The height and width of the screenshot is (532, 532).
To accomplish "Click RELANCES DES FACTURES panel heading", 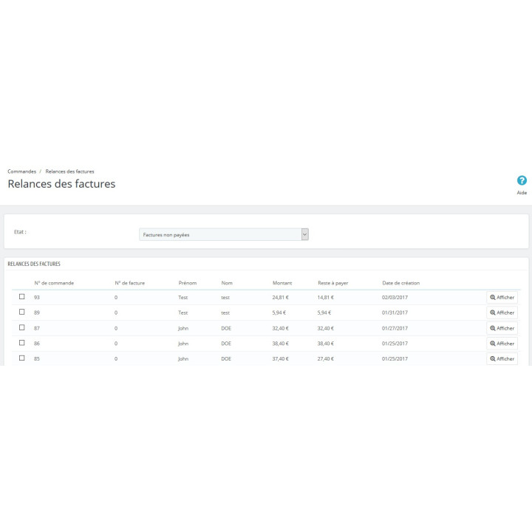I will point(34,264).
